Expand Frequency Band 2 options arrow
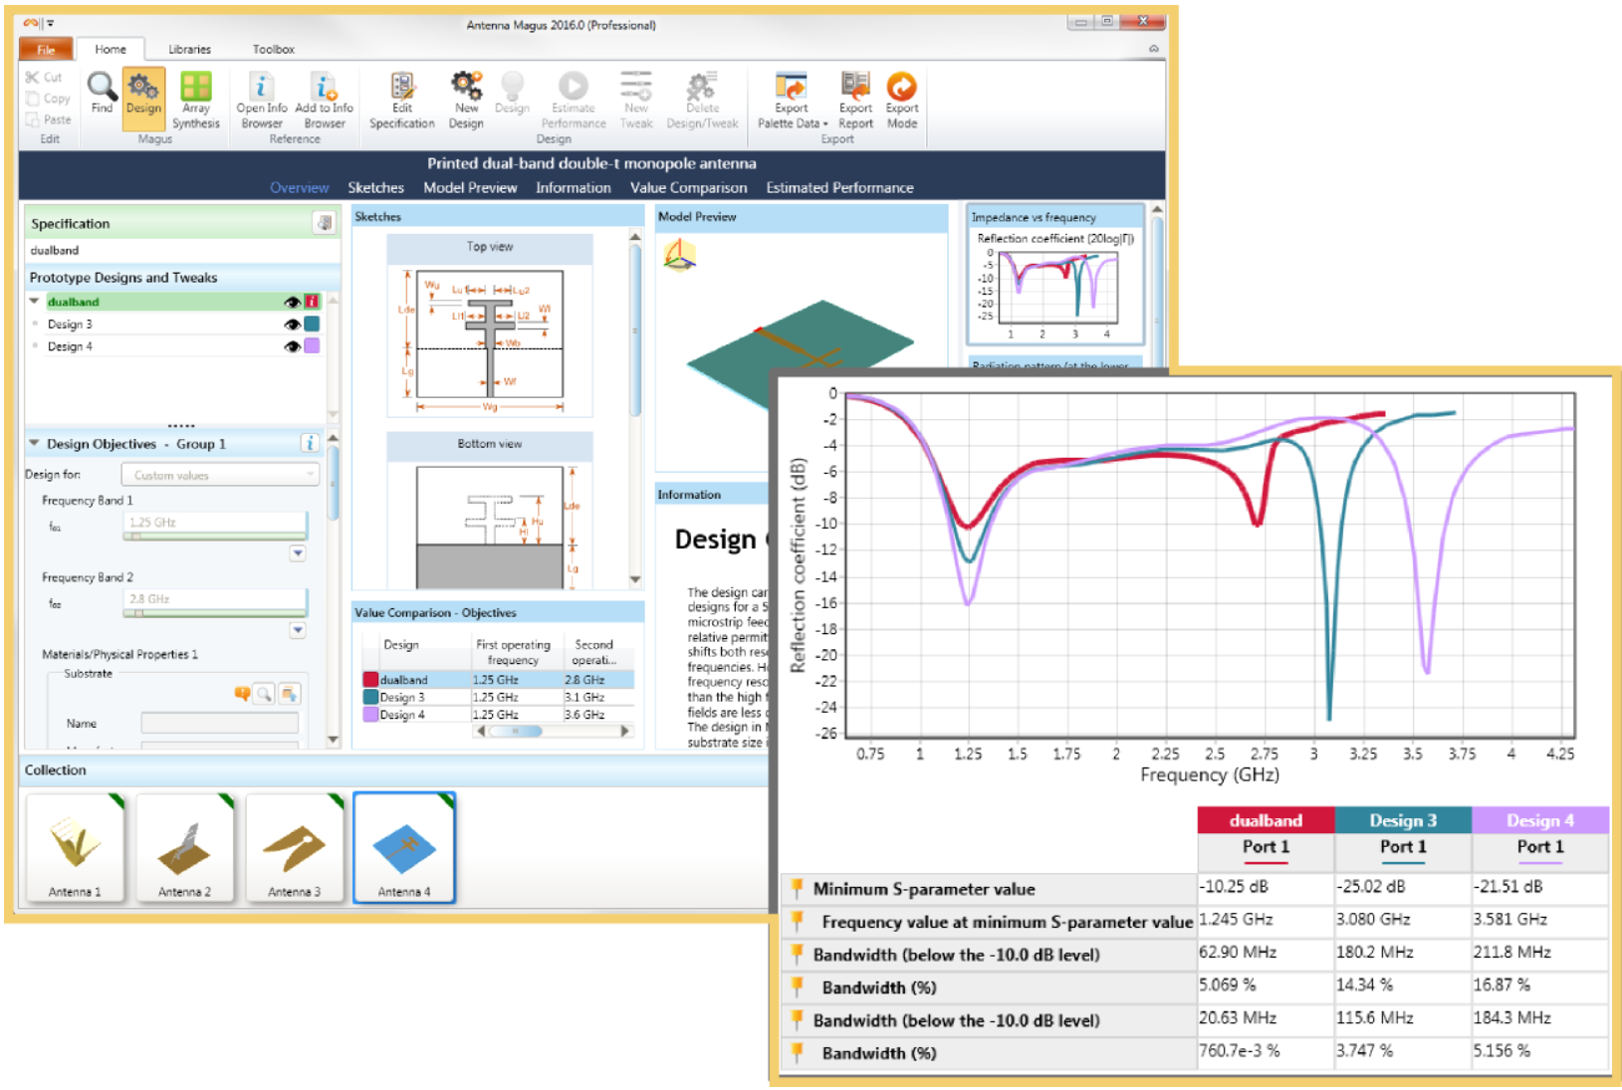1622x1090 pixels. 298,629
